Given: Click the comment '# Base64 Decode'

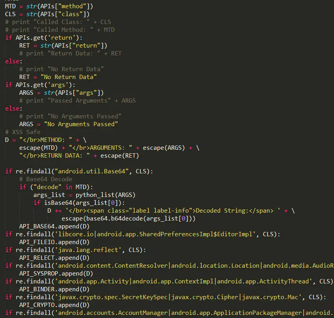Looking at the screenshot, I should point(46,179).
